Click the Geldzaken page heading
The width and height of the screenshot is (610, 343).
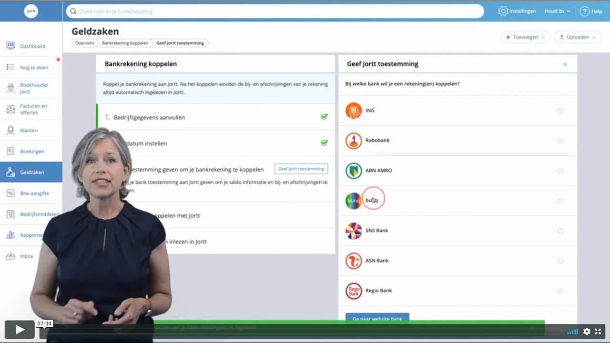click(x=95, y=31)
